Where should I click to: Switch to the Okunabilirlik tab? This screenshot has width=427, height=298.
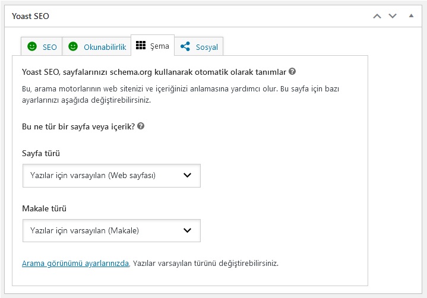click(97, 46)
